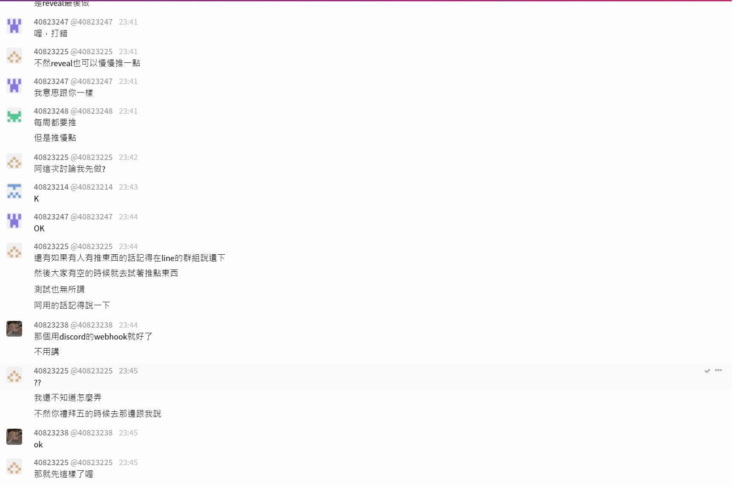733x489 pixels.
Task: Click the tan avatar beside the last message
Action: (x=14, y=467)
